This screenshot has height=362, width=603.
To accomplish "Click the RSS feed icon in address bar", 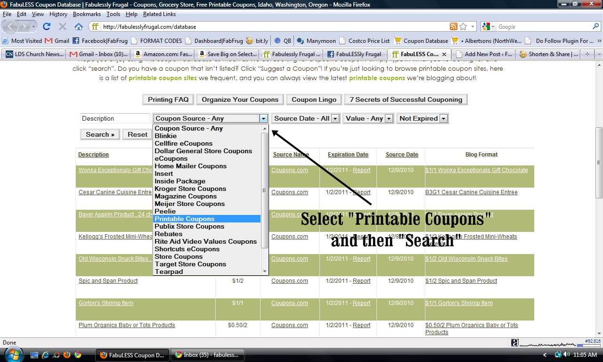I will (454, 27).
